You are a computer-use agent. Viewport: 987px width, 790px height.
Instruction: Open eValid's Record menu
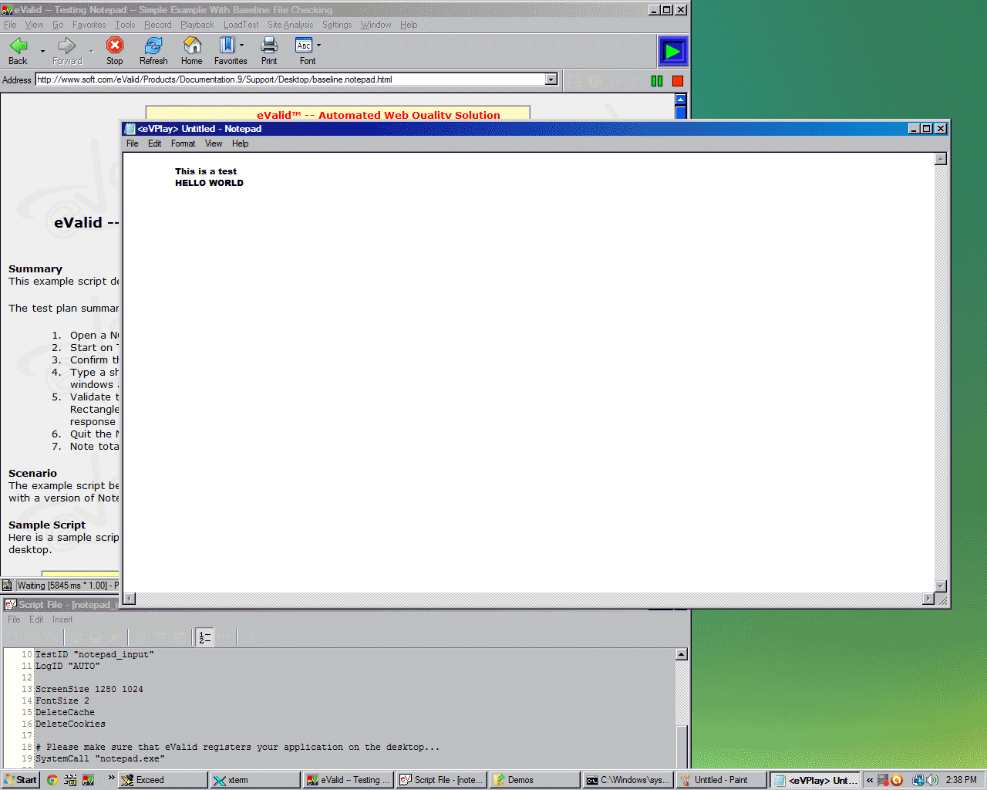coord(158,25)
